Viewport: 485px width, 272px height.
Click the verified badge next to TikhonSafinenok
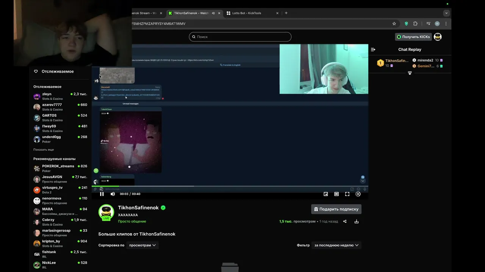(163, 208)
